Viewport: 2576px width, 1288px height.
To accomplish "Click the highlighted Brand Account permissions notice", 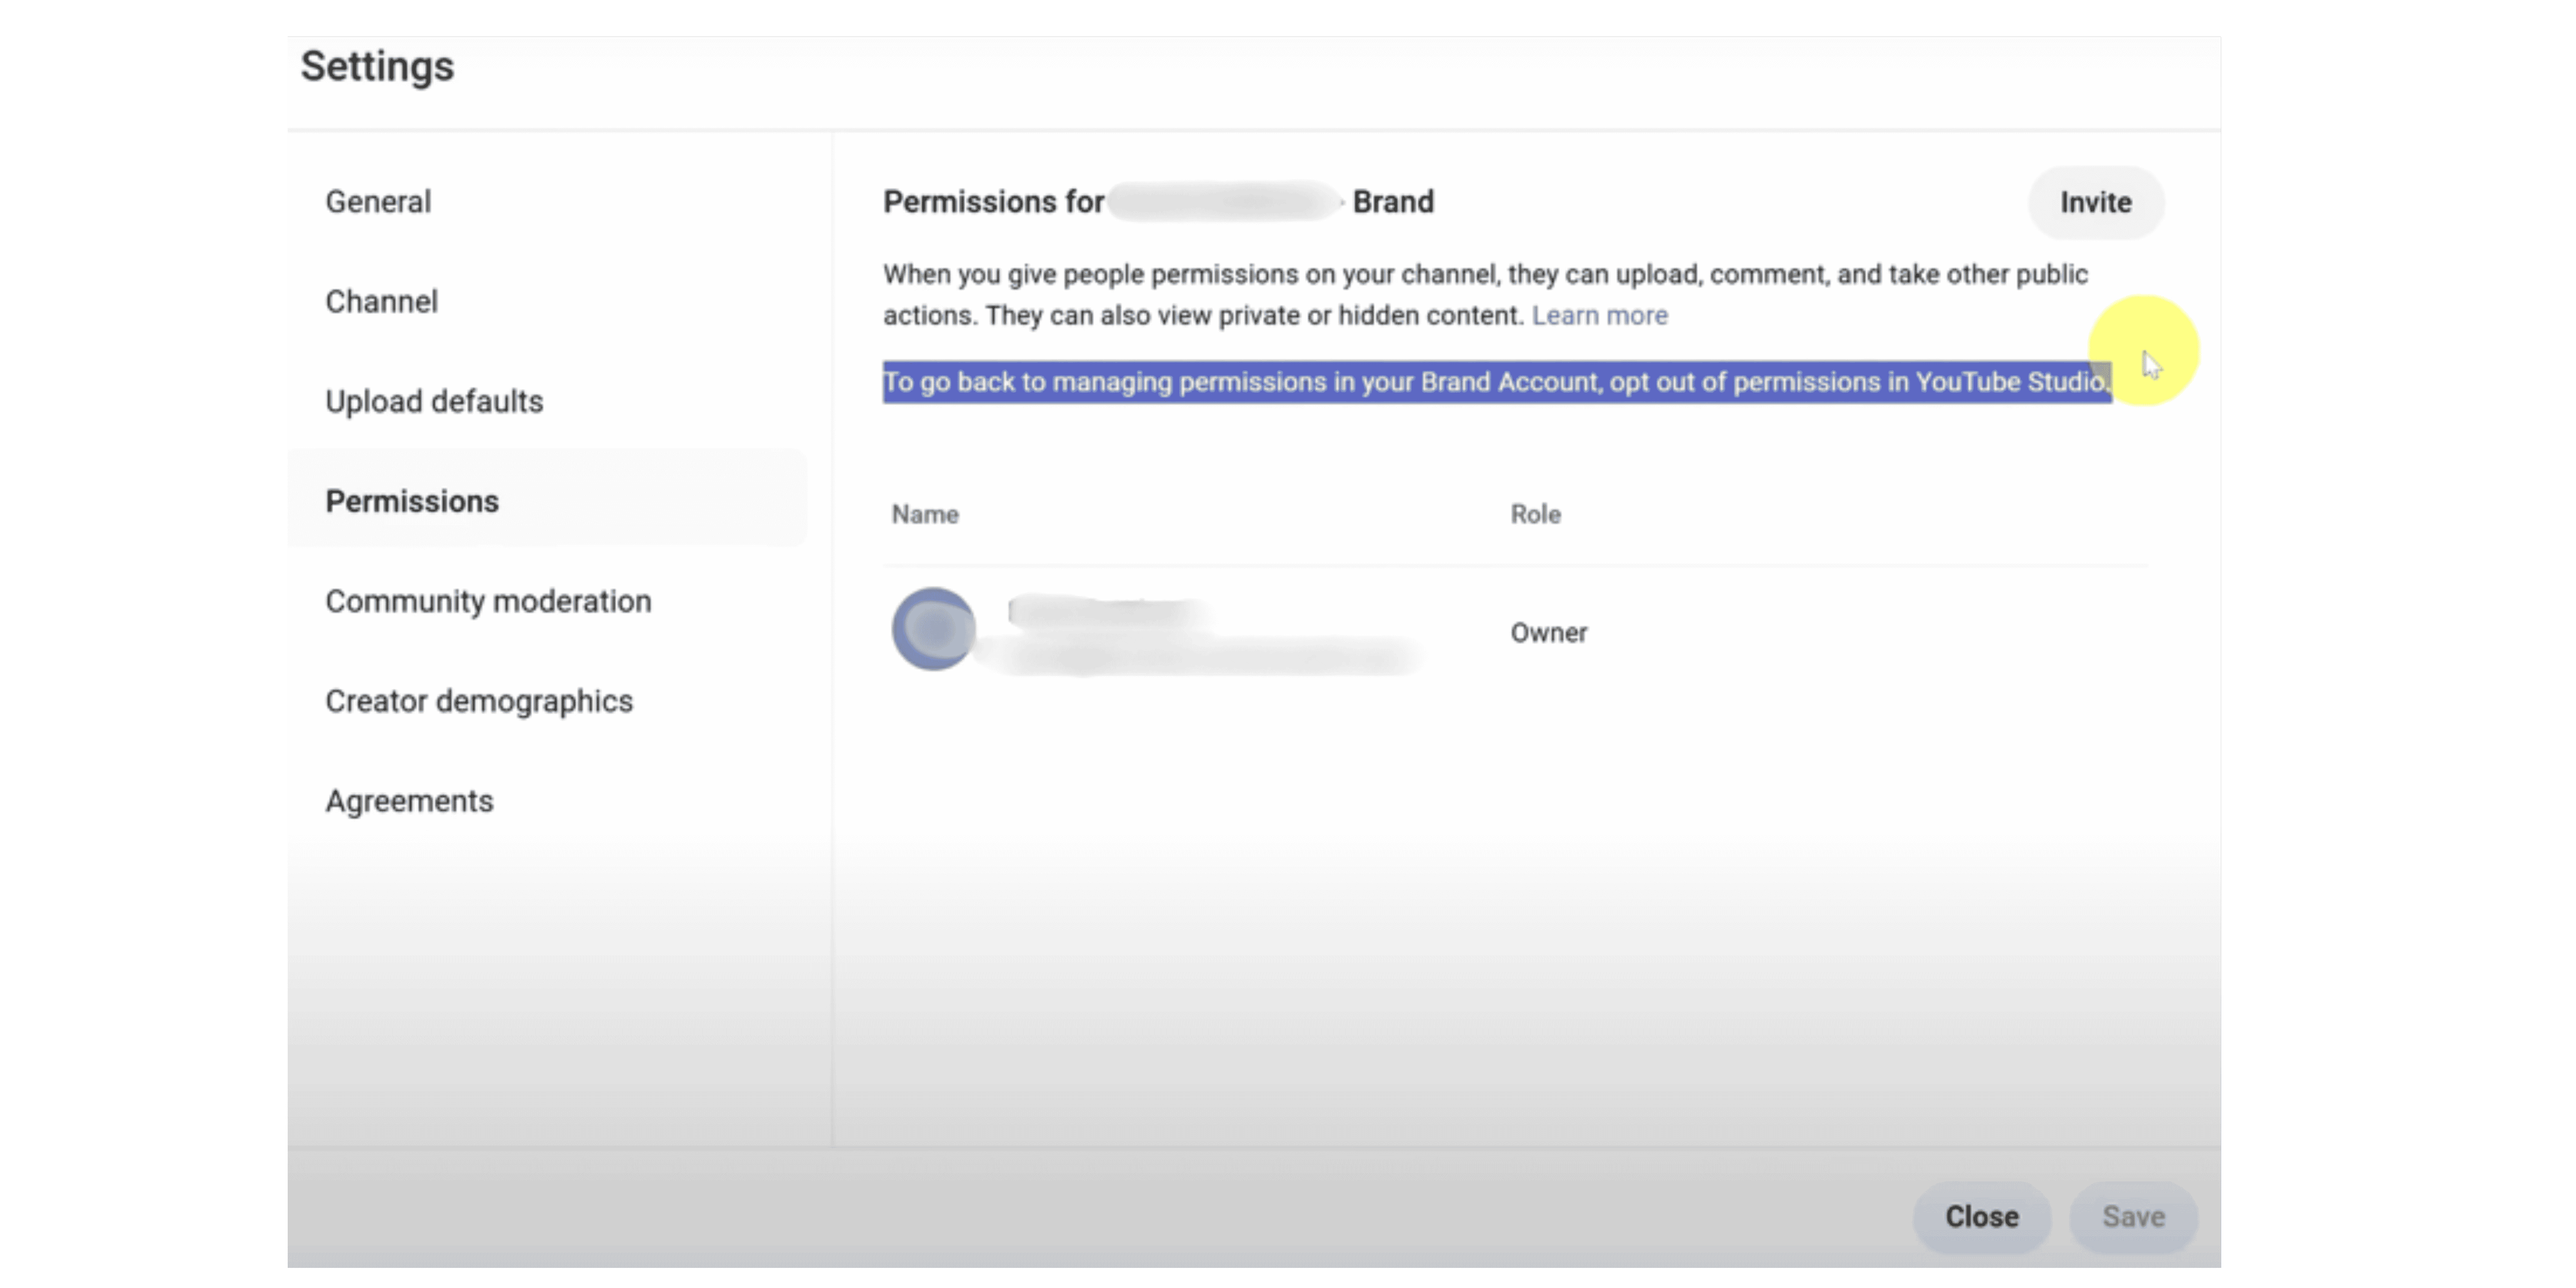I will coord(1497,382).
